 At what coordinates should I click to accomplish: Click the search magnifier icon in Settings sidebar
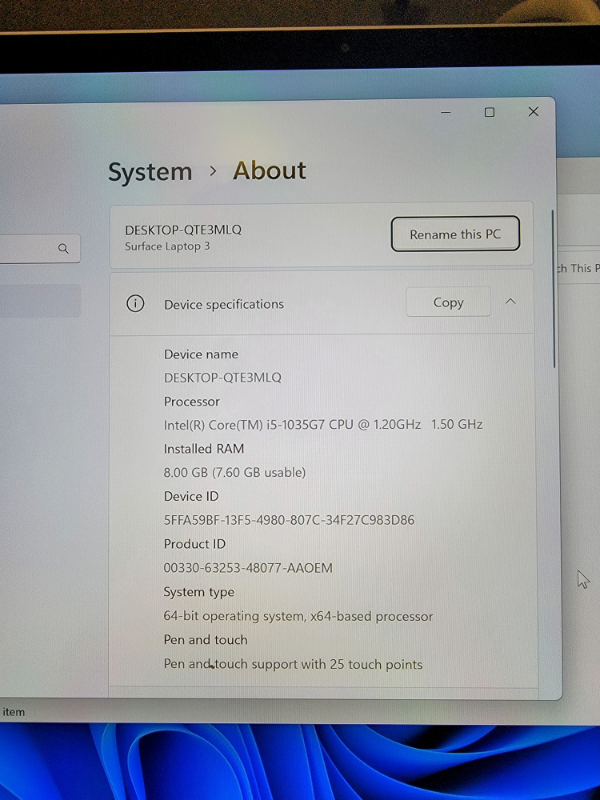point(63,249)
